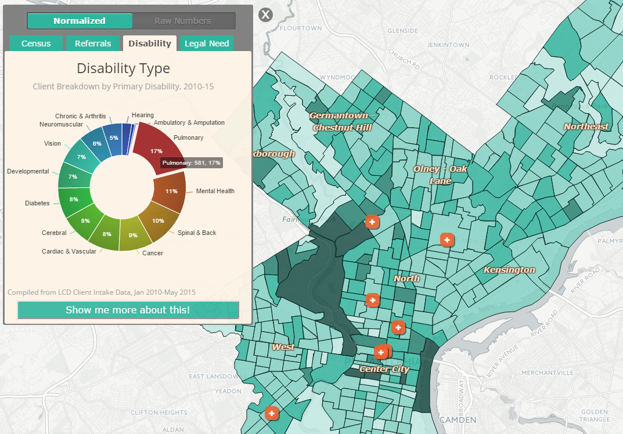Image resolution: width=623 pixels, height=434 pixels.
Task: Select the marker in North Philadelphia
Action: [x=373, y=300]
